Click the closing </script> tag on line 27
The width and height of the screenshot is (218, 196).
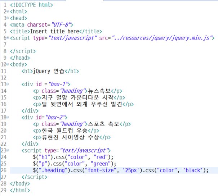(34, 177)
